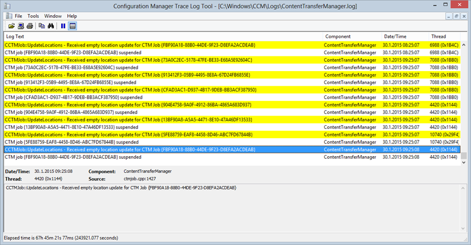Open the Tools menu
Image resolution: width=471 pixels, height=245 pixels.
(33, 16)
